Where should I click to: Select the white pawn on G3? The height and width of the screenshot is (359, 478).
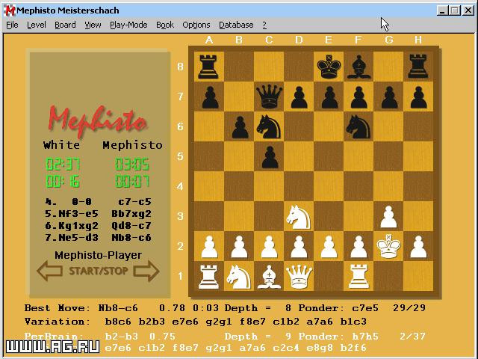388,218
